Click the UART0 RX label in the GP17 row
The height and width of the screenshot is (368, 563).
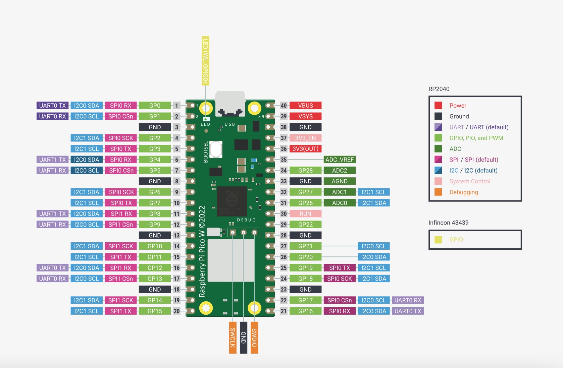(x=408, y=300)
